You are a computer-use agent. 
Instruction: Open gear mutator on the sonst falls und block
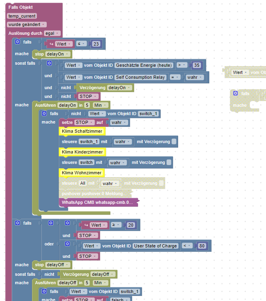[49, 63]
